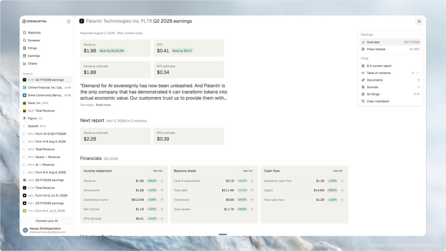Click Copy markdown
Viewport: 446px width, 251px height.
coord(390,101)
